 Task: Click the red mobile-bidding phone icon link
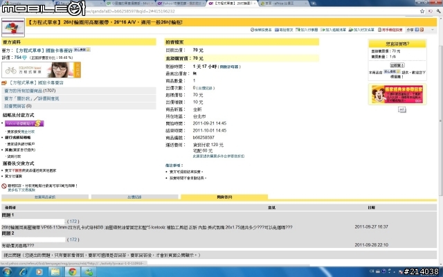390,30
